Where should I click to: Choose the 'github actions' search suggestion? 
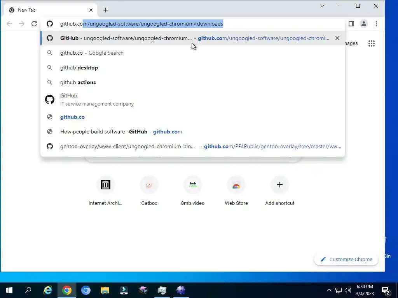[193, 82]
